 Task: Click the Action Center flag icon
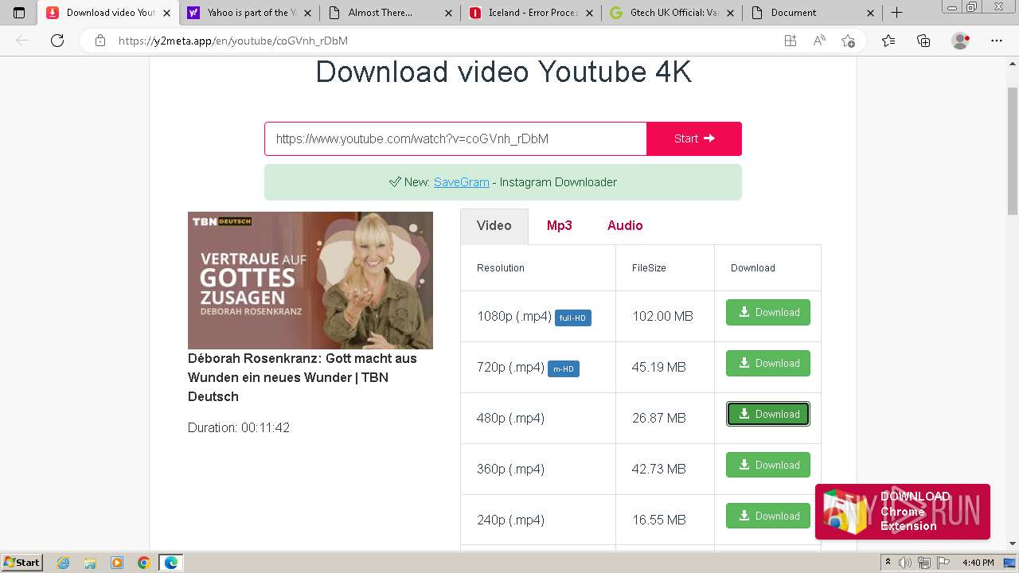click(x=945, y=563)
